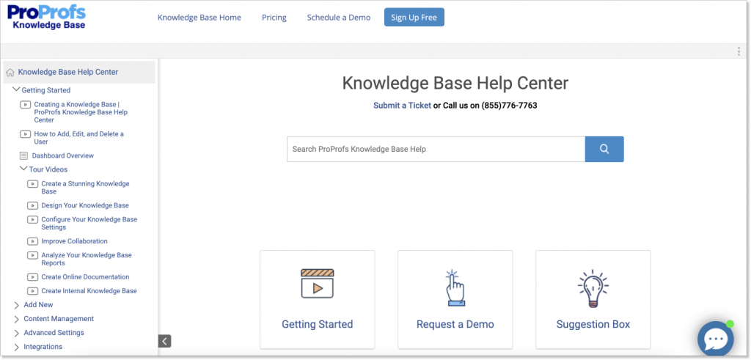The width and height of the screenshot is (751, 360).
Task: Click video icon beside Analyze Your Knowledge Base Reports
Action: pyautogui.click(x=32, y=256)
